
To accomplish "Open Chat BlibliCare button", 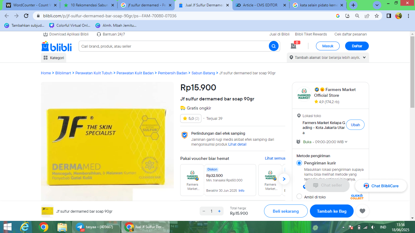I will pyautogui.click(x=381, y=186).
